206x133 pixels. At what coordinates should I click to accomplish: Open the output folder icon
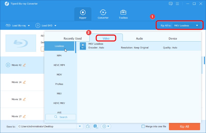coord(88,126)
